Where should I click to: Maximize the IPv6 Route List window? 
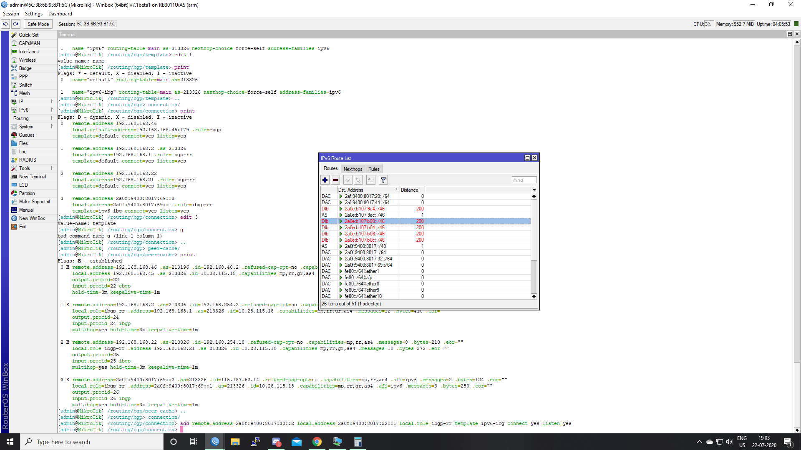(527, 158)
